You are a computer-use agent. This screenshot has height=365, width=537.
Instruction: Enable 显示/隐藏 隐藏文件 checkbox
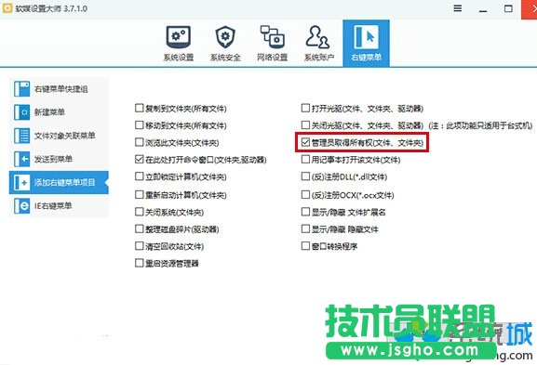click(305, 228)
